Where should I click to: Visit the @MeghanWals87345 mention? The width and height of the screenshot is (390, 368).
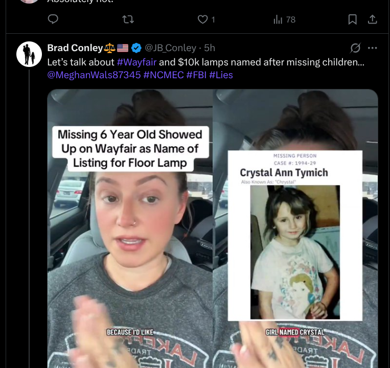click(x=94, y=75)
